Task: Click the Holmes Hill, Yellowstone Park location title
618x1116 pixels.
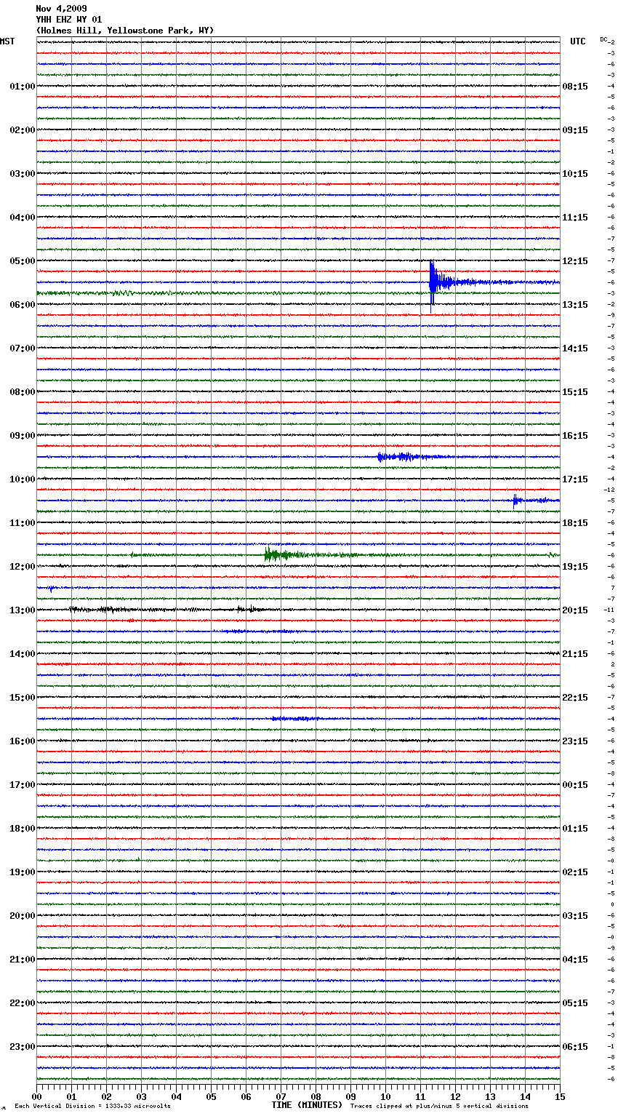Action: 125,31
